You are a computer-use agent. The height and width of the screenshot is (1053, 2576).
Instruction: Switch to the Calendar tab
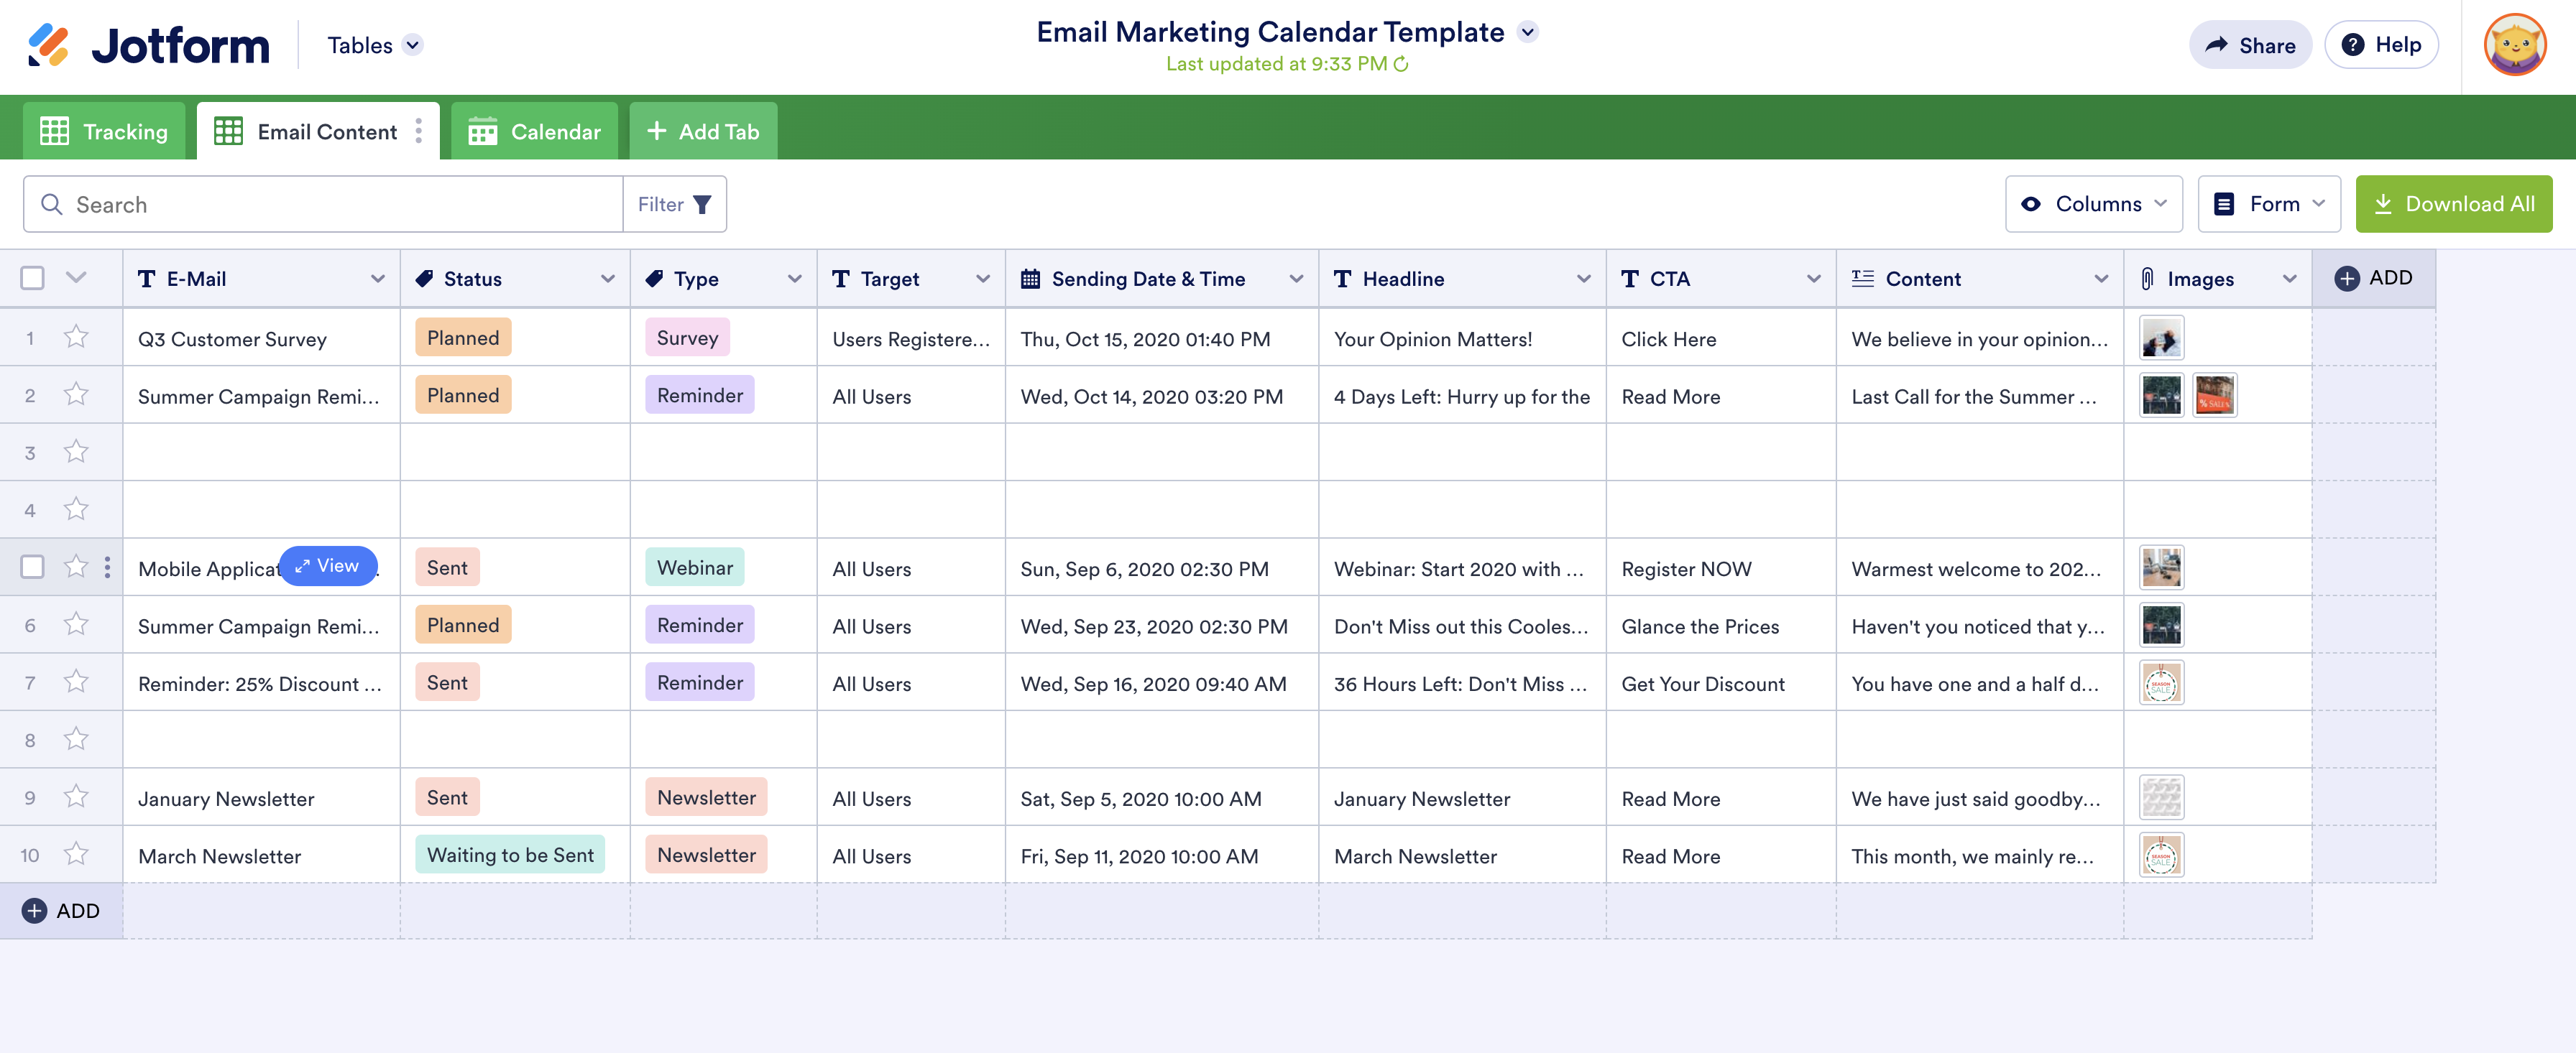point(534,131)
